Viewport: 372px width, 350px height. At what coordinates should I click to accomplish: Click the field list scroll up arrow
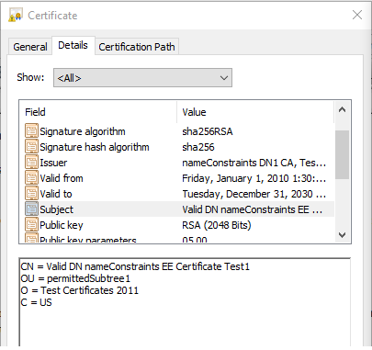342,109
